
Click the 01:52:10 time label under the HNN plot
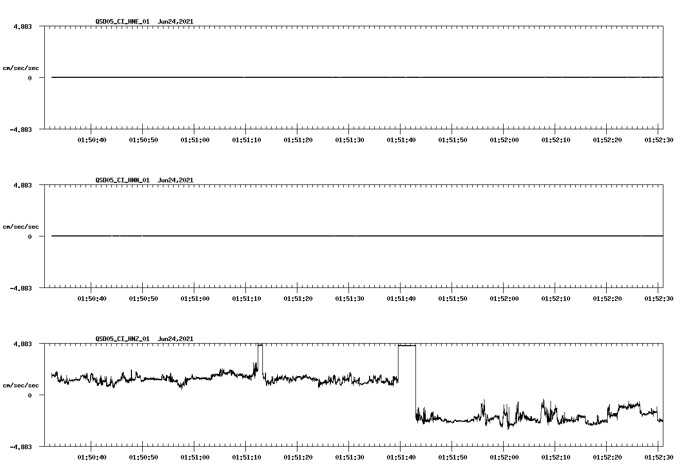(556, 298)
